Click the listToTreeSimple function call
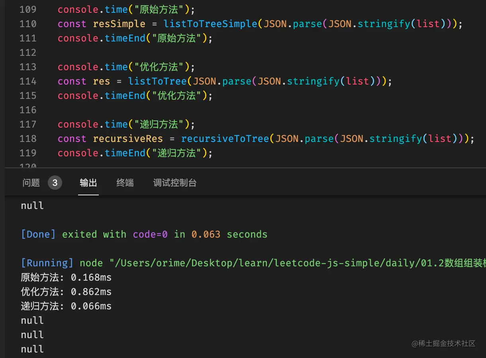 pos(210,24)
